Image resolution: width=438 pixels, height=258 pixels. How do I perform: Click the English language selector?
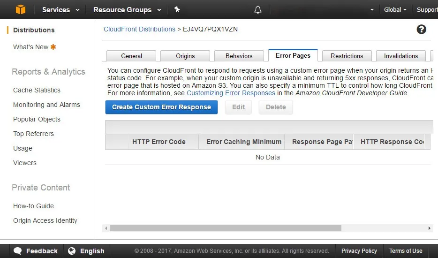click(x=92, y=251)
